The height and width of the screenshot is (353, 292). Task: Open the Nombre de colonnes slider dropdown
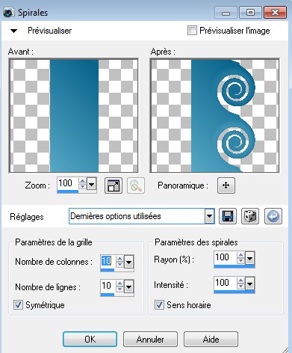point(128,262)
